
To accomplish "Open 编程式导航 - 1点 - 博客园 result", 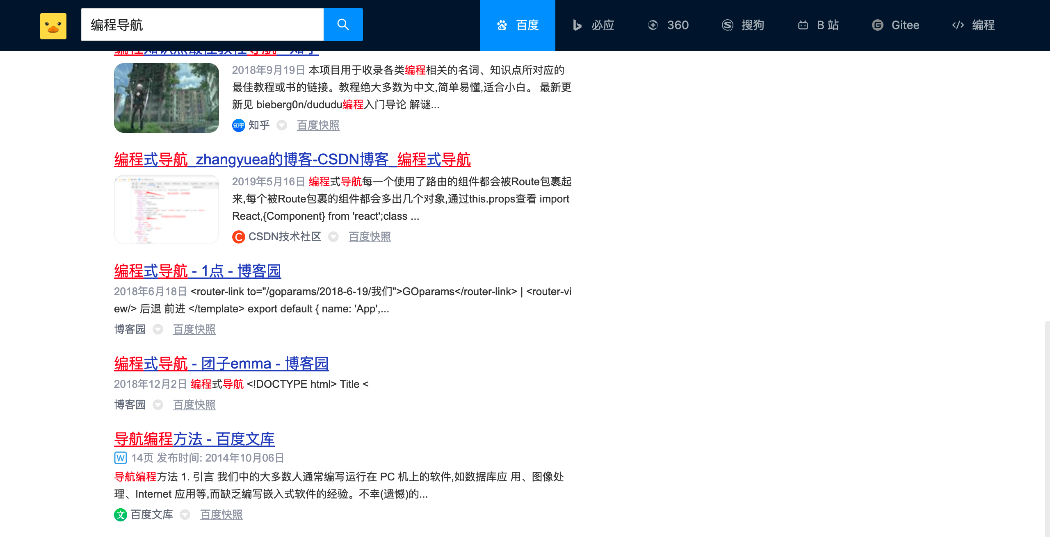I will (x=197, y=271).
